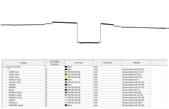Select the ASFALTO-Tipo2 gray line color

66,82
